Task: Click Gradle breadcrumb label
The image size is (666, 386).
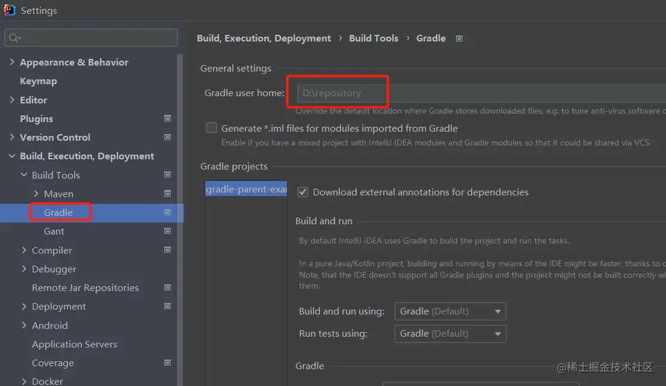Action: pyautogui.click(x=431, y=38)
